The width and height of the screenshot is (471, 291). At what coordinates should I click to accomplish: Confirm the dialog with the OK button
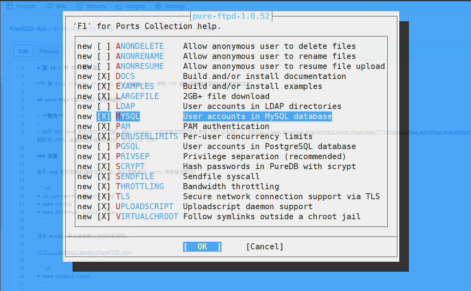click(202, 247)
